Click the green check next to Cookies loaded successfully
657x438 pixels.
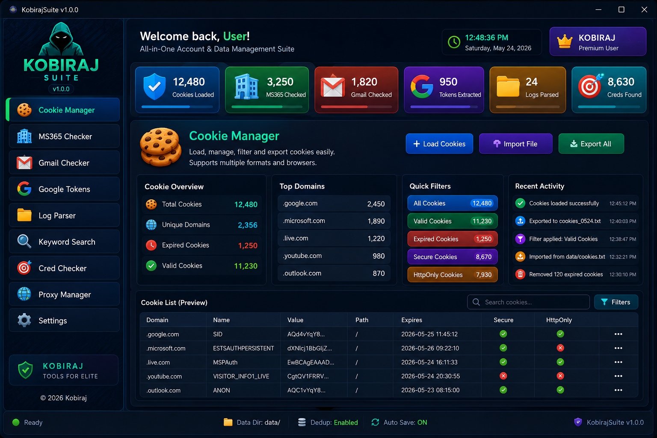point(520,203)
